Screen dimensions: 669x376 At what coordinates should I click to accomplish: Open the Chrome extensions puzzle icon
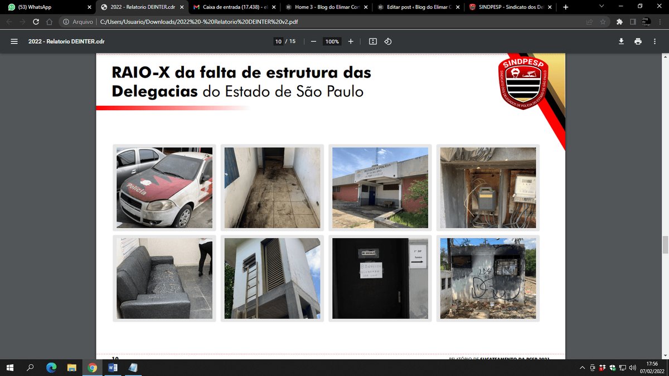(619, 22)
